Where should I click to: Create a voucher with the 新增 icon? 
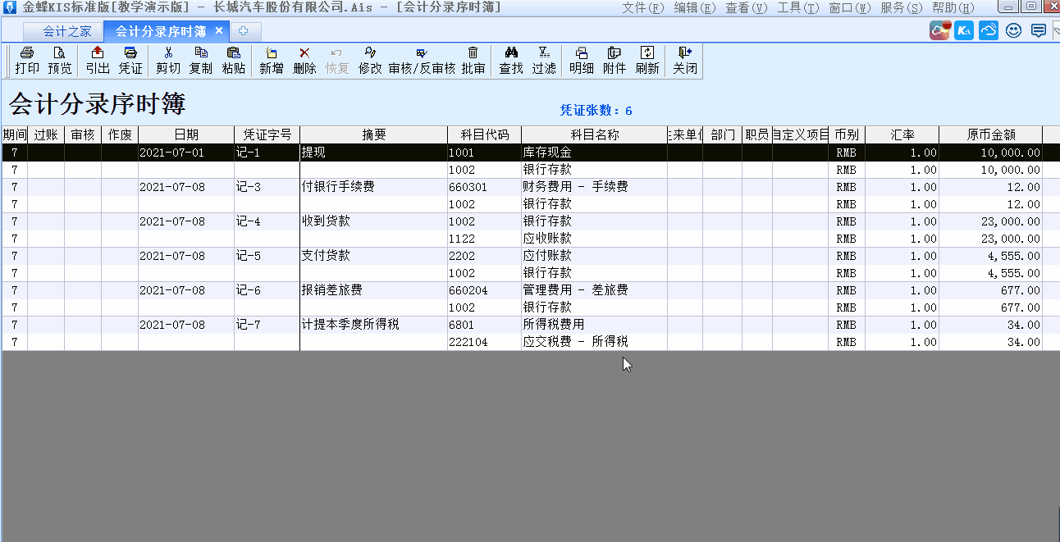tap(271, 61)
